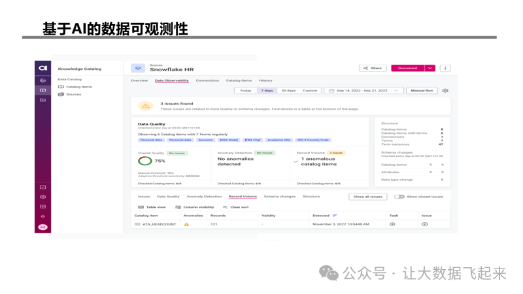
Task: Select the 7 days time range
Action: point(266,91)
